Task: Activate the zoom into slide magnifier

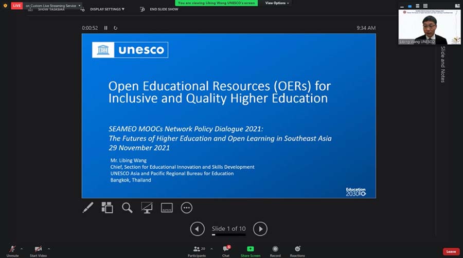Action: coord(127,208)
